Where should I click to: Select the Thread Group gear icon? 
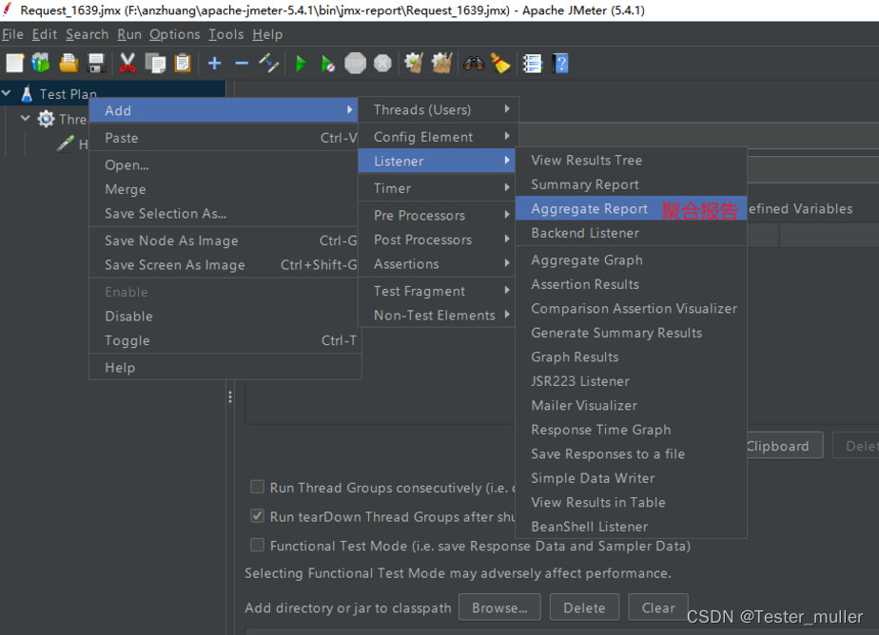[x=46, y=119]
